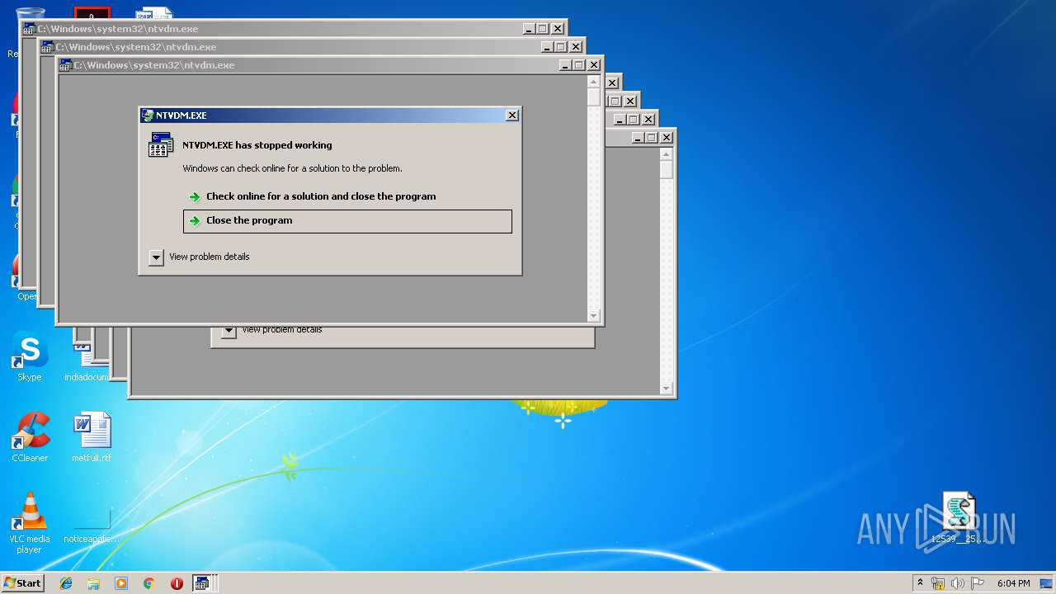Click scroll up arrow of rearmost ntvdm window

(667, 154)
